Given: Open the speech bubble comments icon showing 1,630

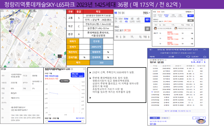Looking at the screenshot, I should pos(188,57).
